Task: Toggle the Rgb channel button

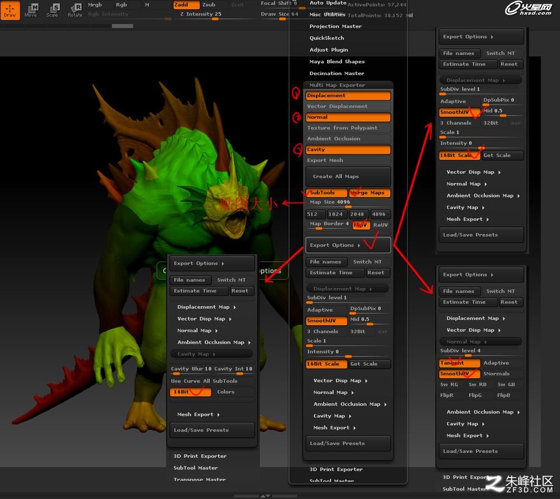Action: [122, 4]
